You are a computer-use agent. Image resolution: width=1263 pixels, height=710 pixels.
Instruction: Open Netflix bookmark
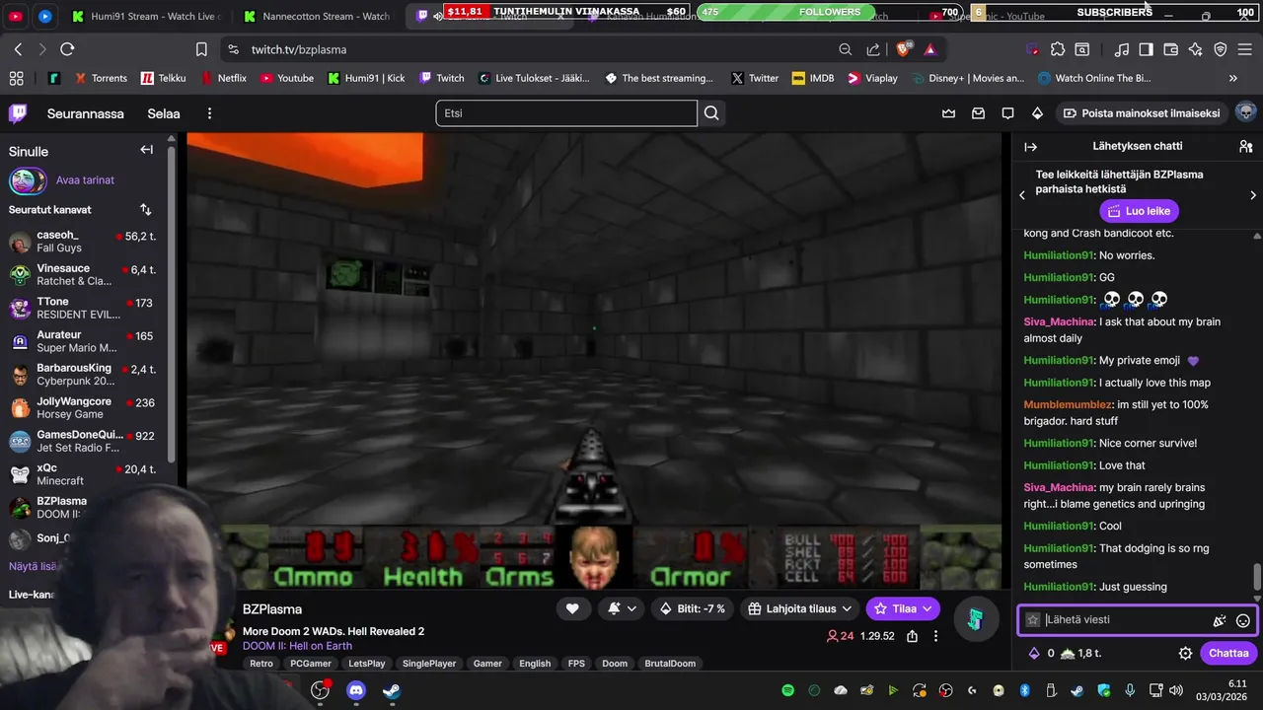[224, 78]
